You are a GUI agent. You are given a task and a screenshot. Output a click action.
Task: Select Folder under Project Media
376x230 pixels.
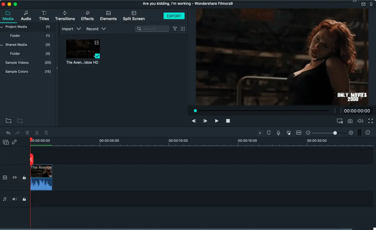point(15,36)
